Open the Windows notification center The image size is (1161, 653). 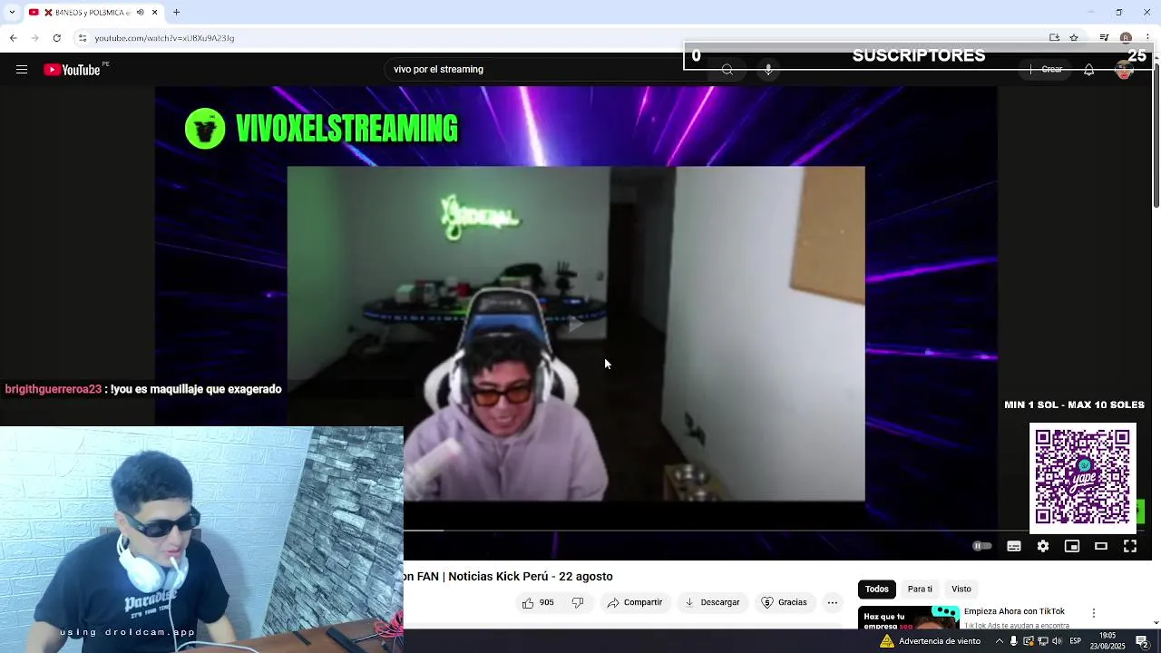[x=1143, y=641]
